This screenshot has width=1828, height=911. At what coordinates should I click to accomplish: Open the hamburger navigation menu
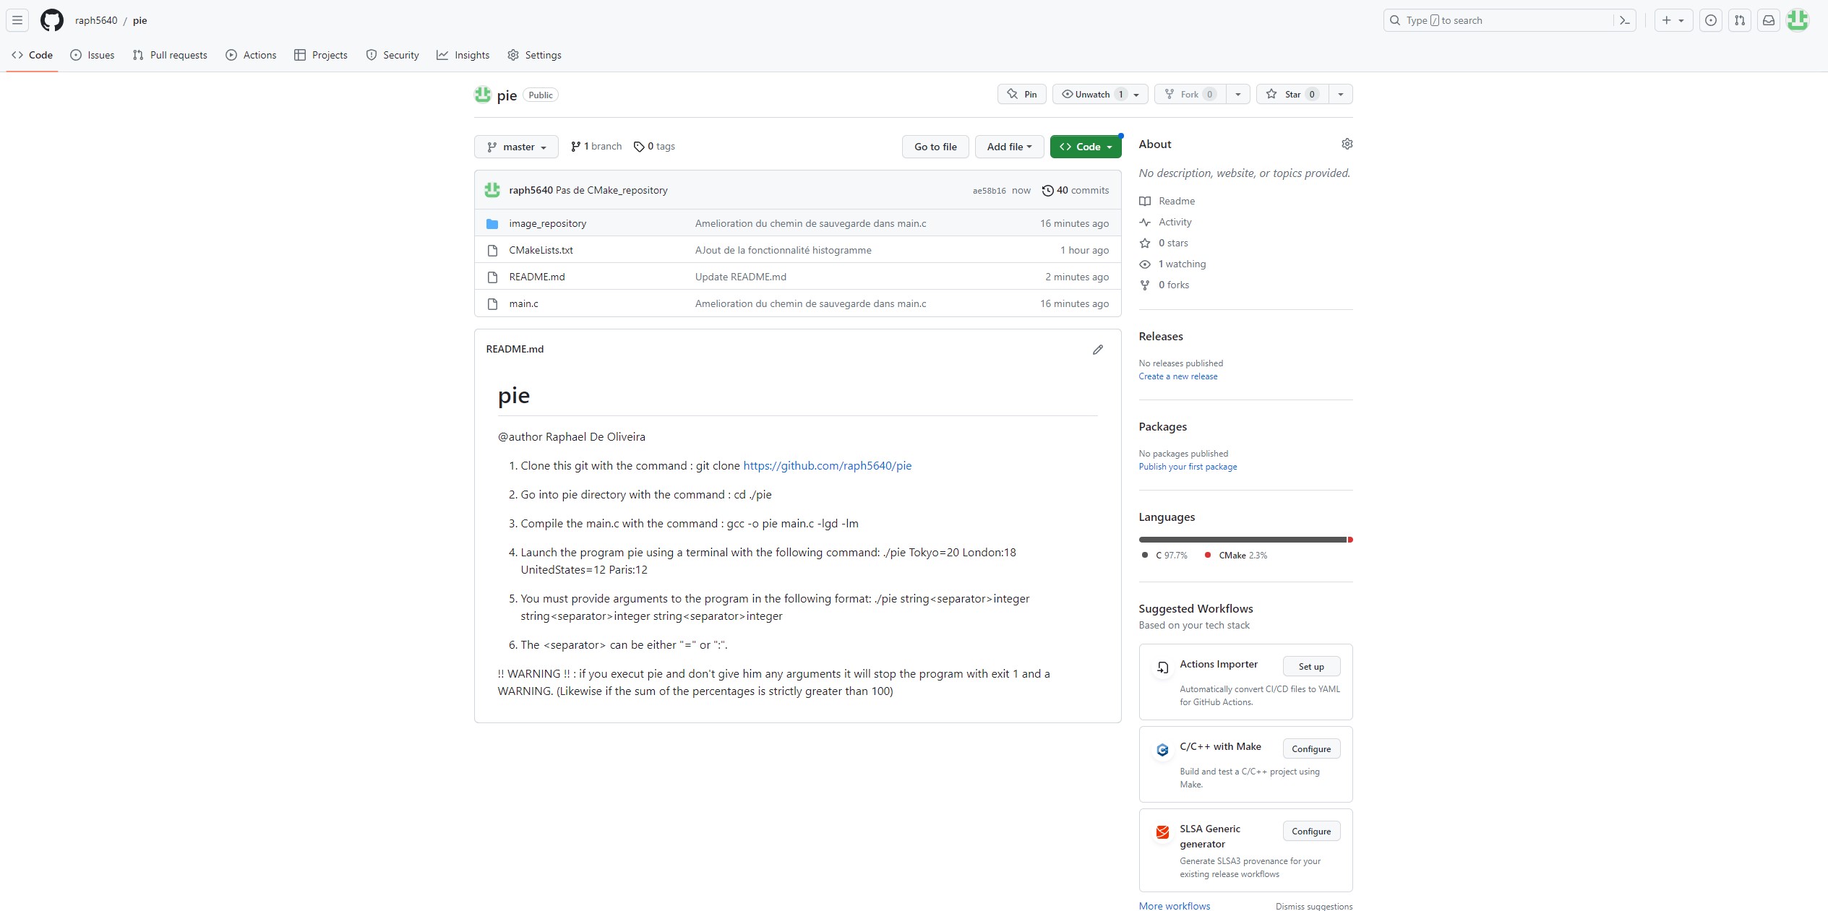(x=17, y=20)
